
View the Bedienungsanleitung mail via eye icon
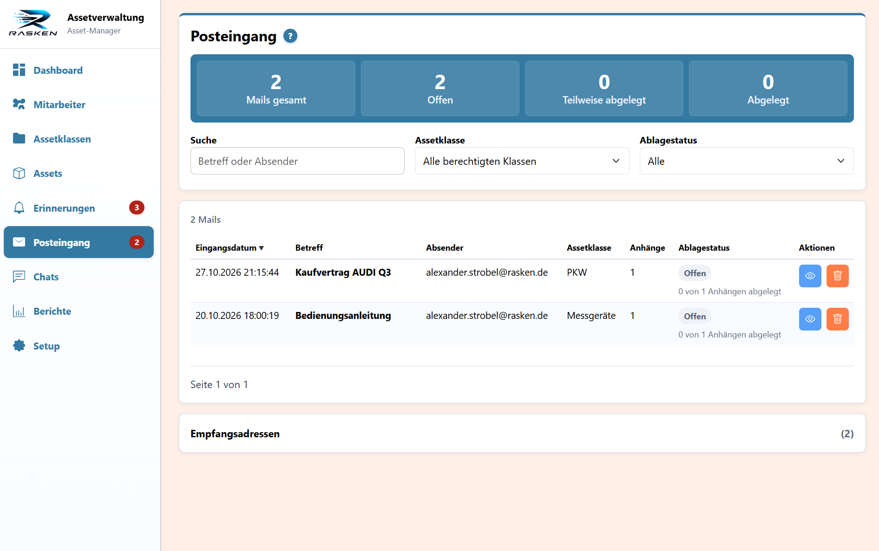(810, 319)
